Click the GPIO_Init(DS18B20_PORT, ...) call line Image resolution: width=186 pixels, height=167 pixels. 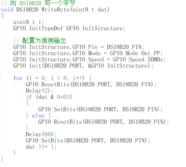[x=83, y=66]
